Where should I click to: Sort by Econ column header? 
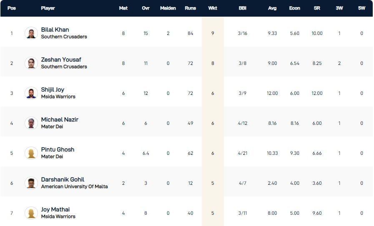(294, 8)
